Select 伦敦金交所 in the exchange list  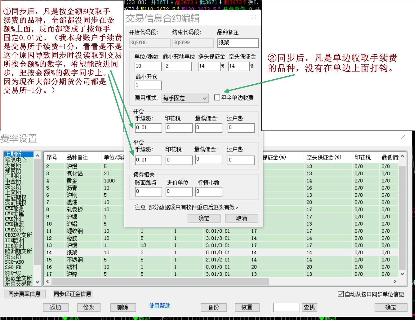tap(19, 278)
